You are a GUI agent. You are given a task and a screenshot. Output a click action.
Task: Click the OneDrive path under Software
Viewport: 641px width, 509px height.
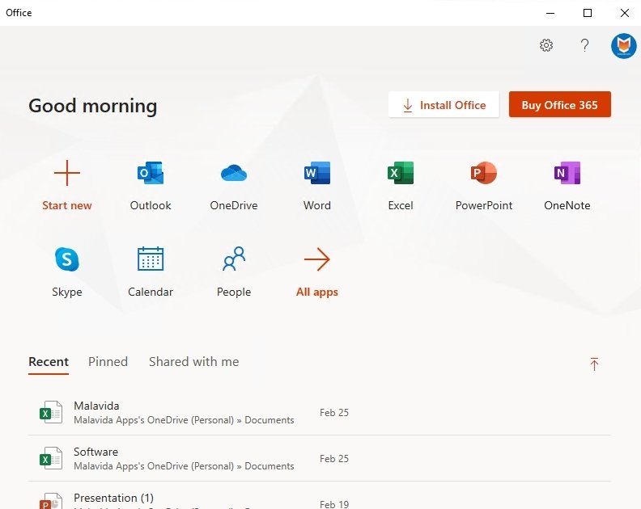point(184,466)
